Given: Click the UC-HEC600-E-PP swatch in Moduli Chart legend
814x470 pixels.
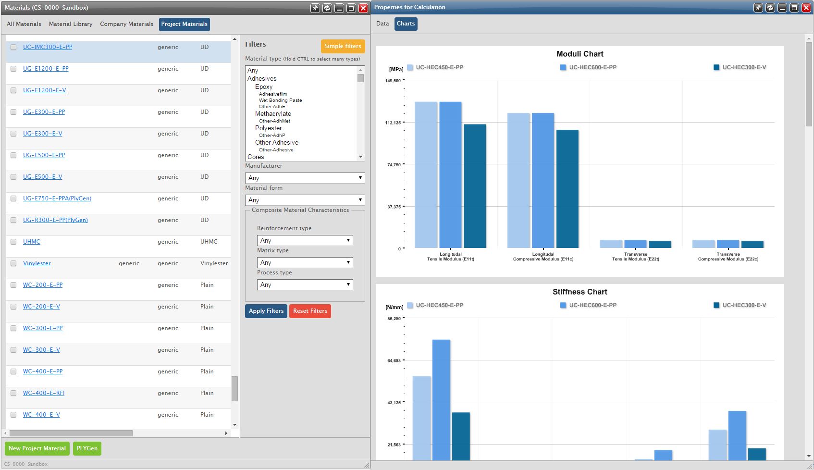Looking at the screenshot, I should [x=563, y=68].
